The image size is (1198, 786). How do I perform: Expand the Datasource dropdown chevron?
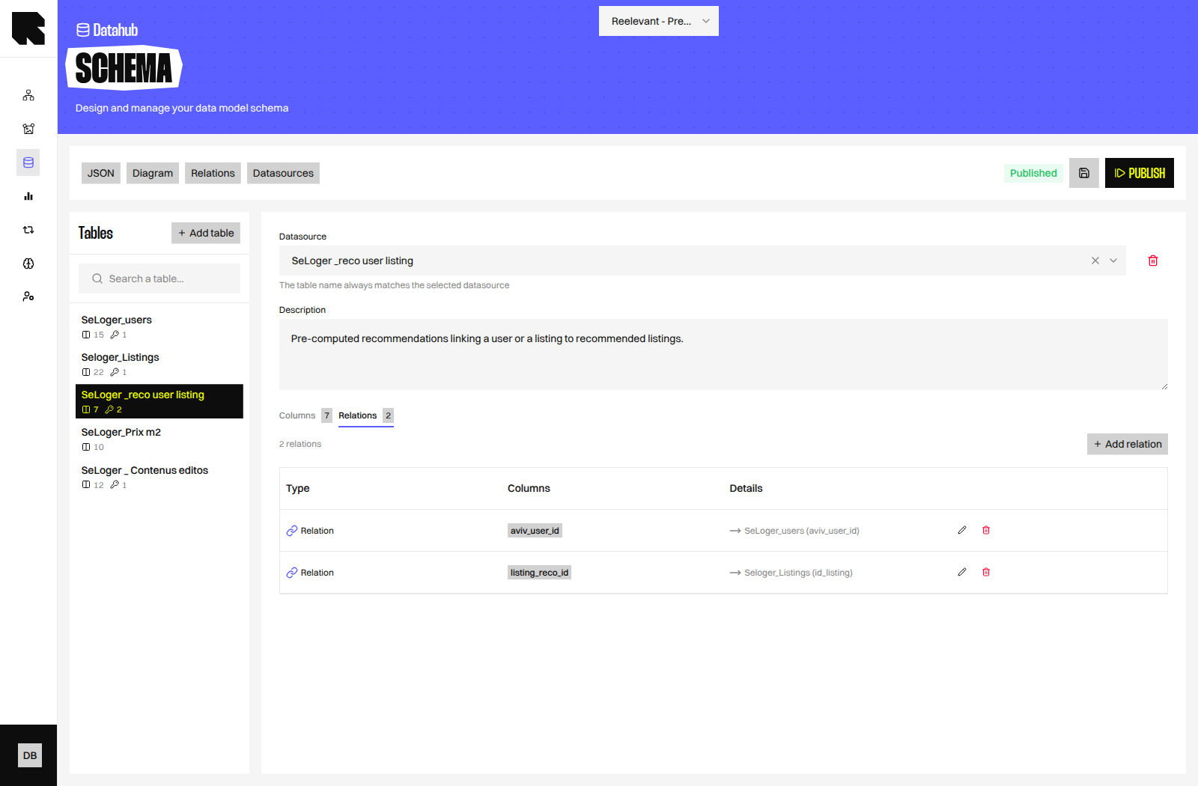point(1113,261)
